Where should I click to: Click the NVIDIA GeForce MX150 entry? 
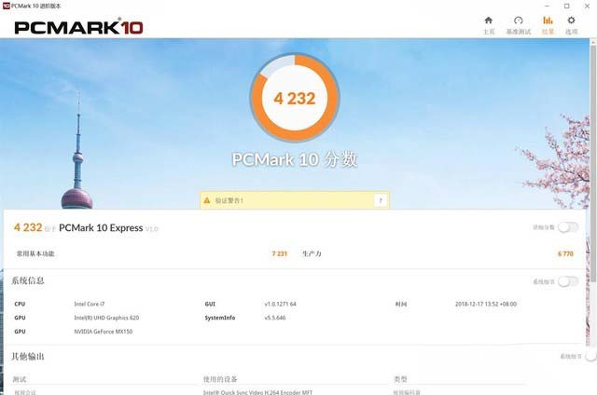pyautogui.click(x=104, y=331)
